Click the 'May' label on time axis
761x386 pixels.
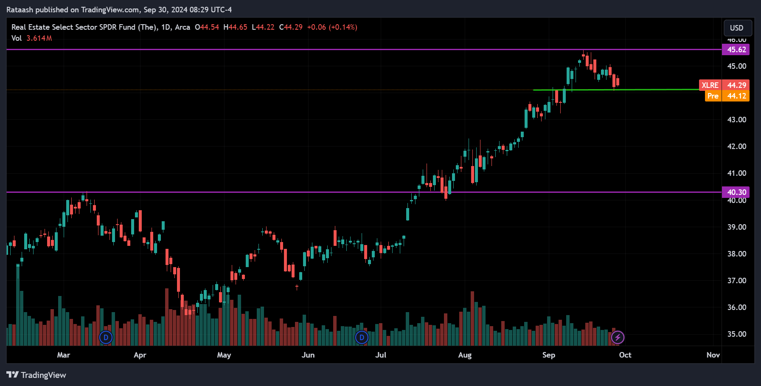coord(224,355)
